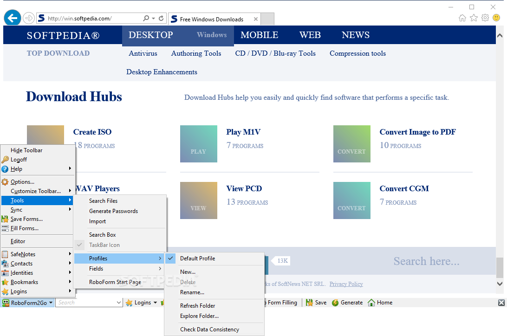Open the RoboForm Search box dropdown arrow
Screen dimensions: 507x336
pyautogui.click(x=119, y=303)
